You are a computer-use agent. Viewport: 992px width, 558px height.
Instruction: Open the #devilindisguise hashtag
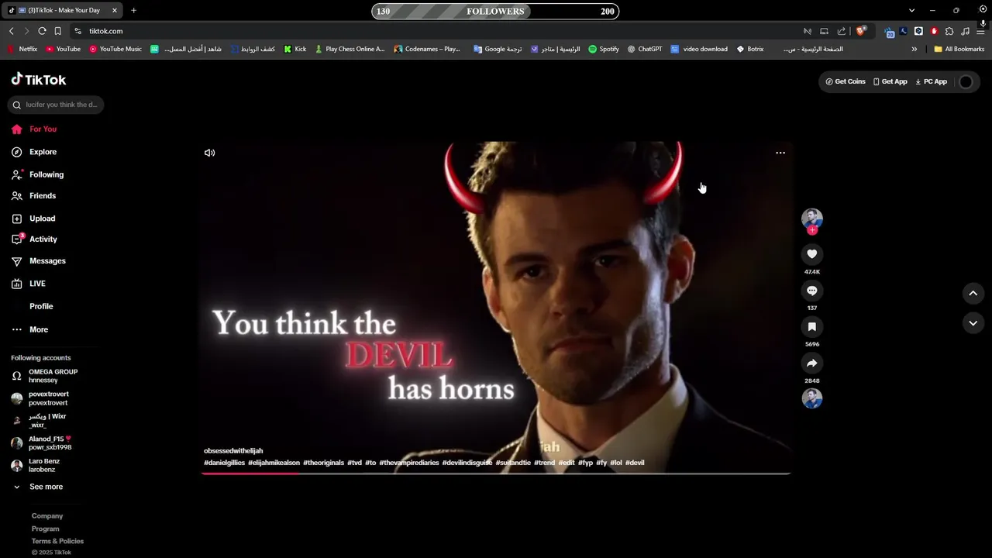pyautogui.click(x=467, y=463)
